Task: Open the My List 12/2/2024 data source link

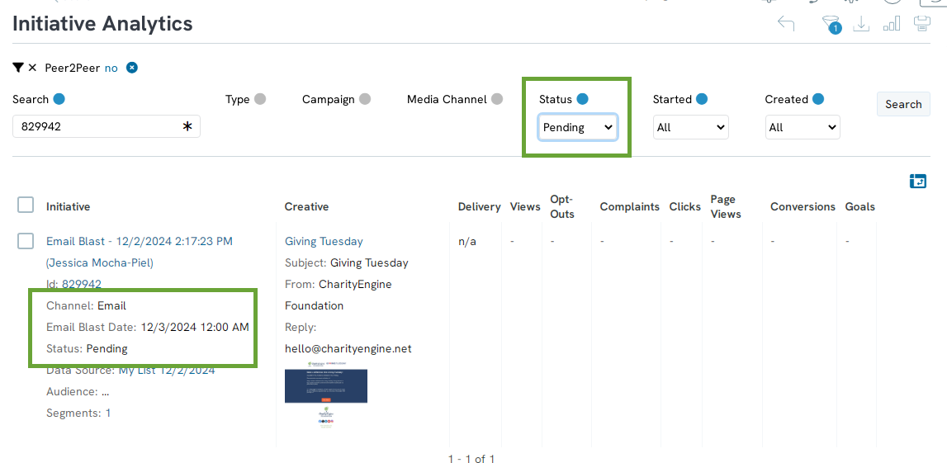Action: click(167, 370)
